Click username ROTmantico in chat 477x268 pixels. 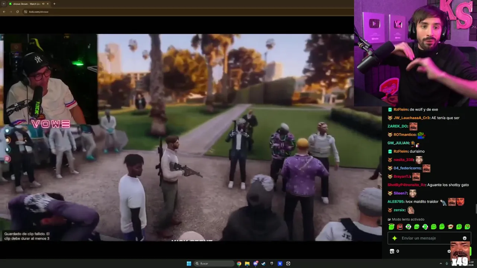[x=404, y=135]
